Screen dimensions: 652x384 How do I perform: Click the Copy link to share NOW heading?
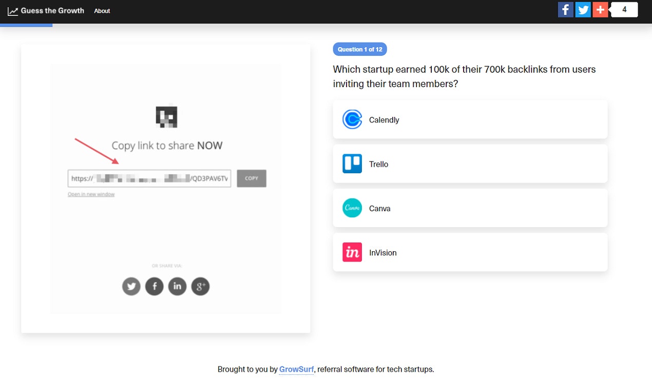(167, 146)
